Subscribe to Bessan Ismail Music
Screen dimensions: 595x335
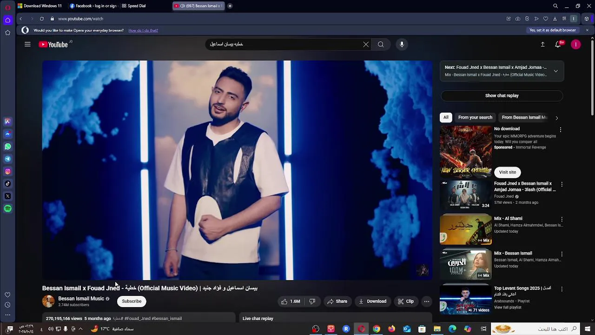tap(132, 301)
